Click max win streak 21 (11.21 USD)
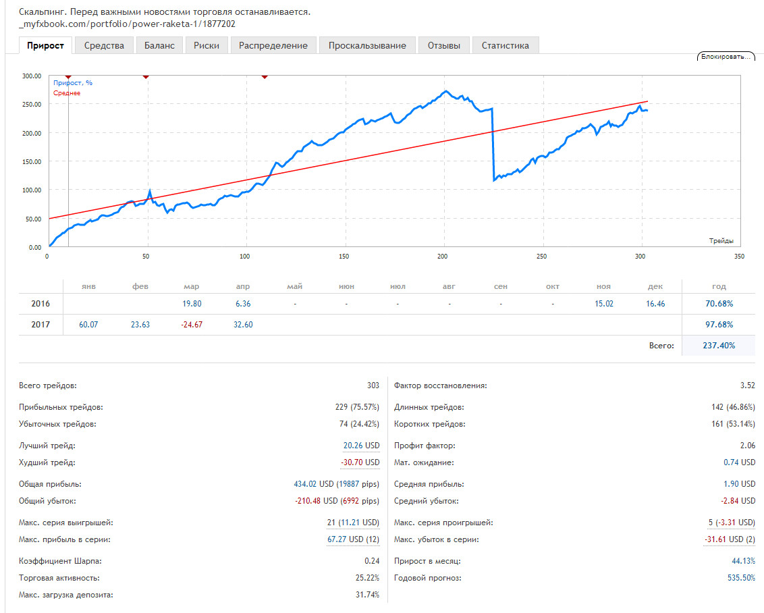764x613 pixels. pos(353,523)
